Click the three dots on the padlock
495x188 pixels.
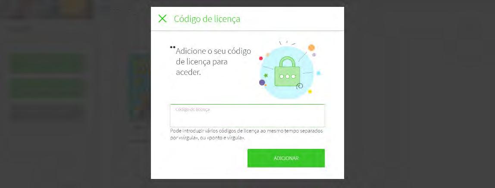pos(287,77)
